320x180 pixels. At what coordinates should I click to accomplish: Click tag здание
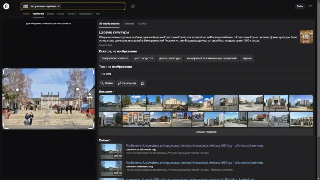point(247,58)
